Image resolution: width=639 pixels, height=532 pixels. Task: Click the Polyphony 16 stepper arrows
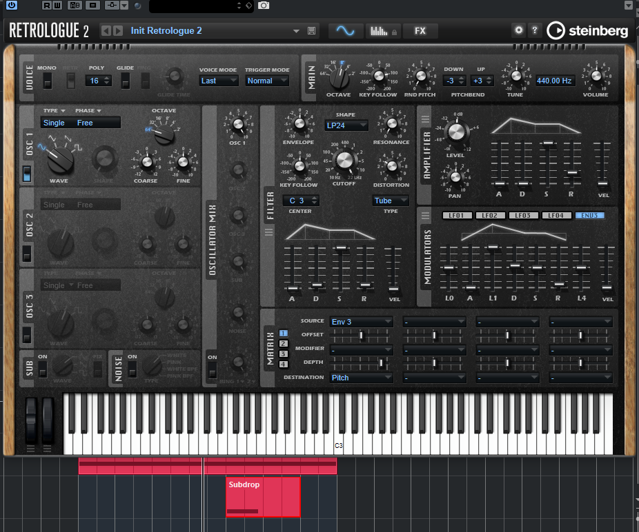click(107, 81)
